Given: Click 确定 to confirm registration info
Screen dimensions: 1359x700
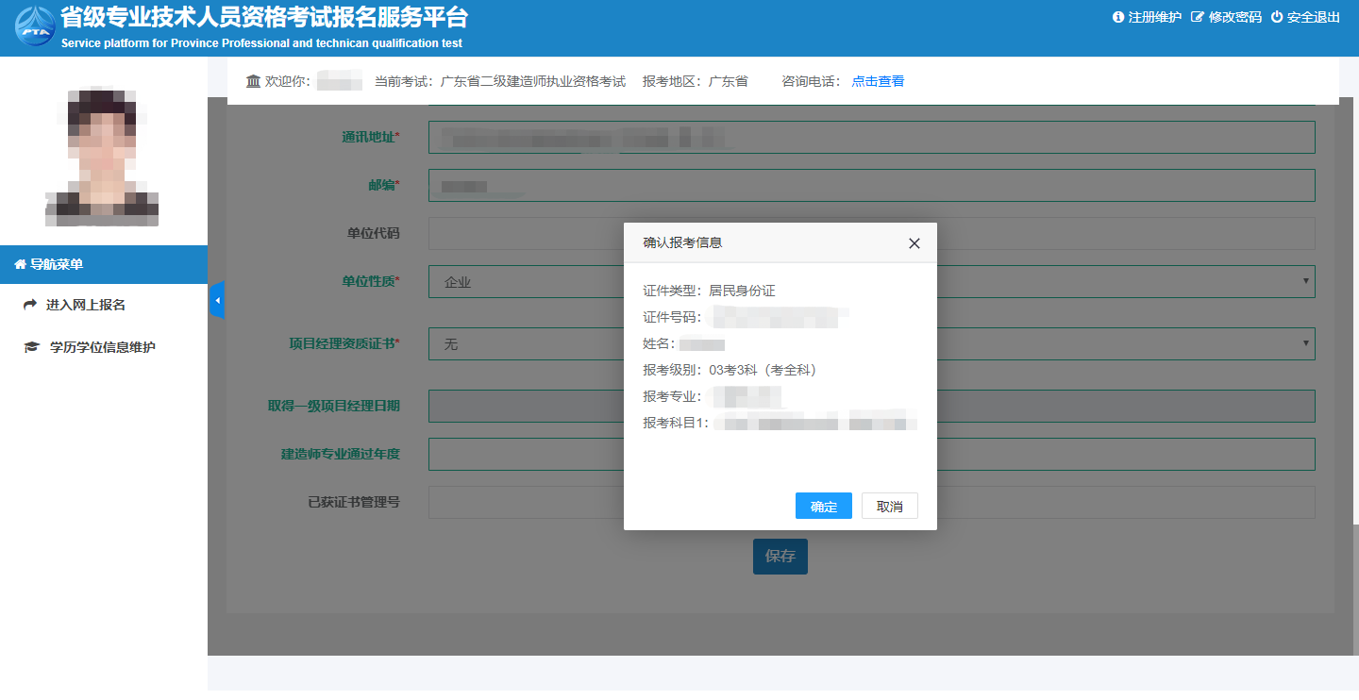Looking at the screenshot, I should 823,507.
